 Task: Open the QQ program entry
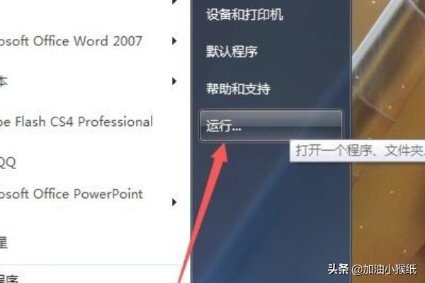pyautogui.click(x=8, y=163)
